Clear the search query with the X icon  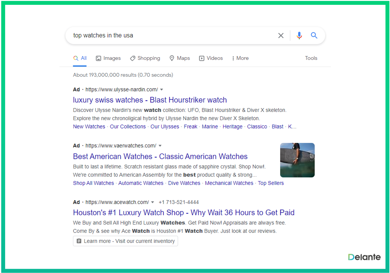click(x=281, y=36)
